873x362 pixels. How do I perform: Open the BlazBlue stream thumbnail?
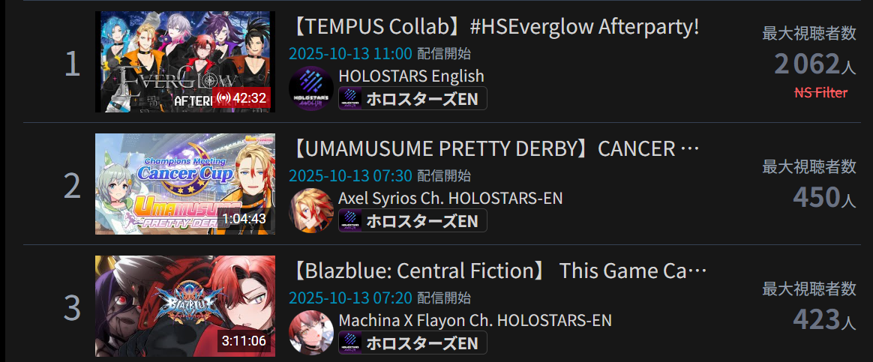(x=184, y=306)
